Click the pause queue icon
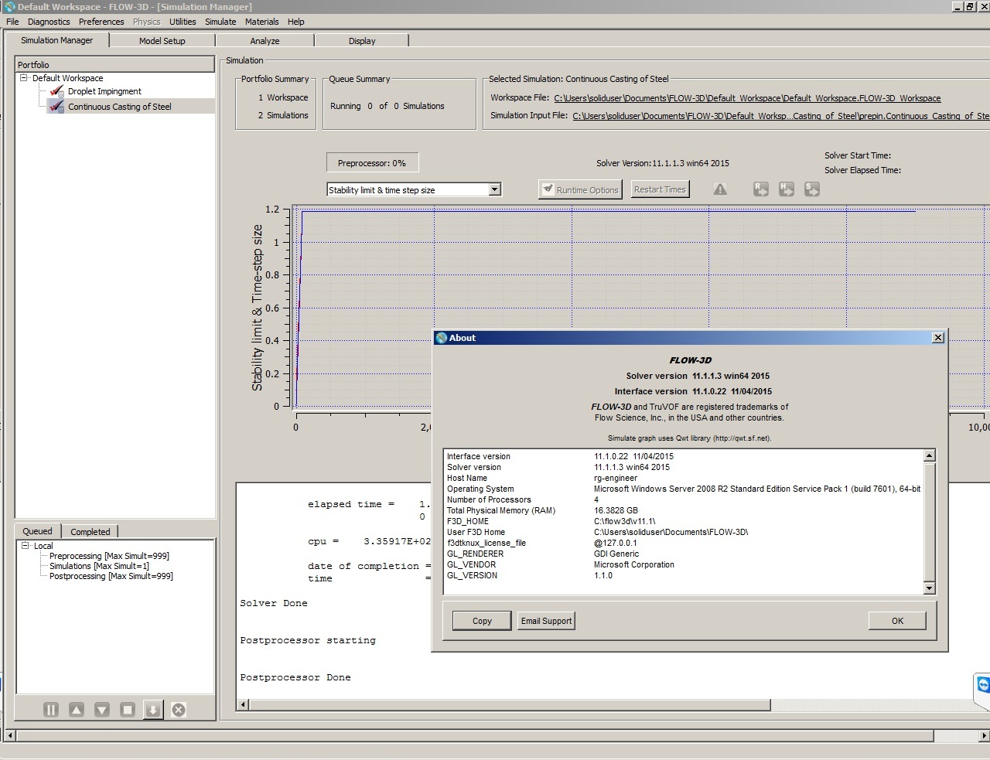990x760 pixels. click(x=51, y=710)
